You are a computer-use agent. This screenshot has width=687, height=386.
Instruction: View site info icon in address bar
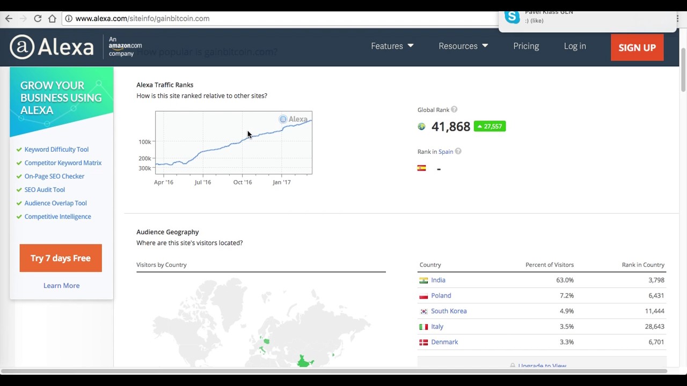[x=69, y=19]
